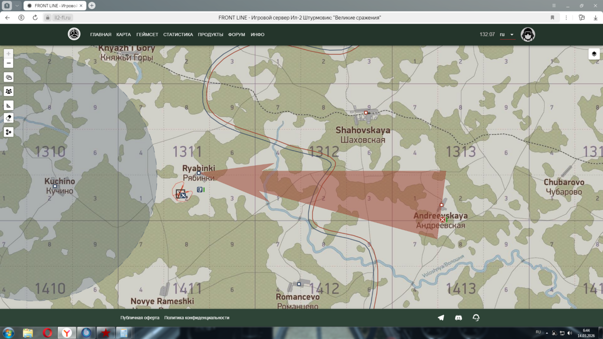
Task: Open the ГЕЙМСЕТ menu item
Action: click(x=147, y=35)
